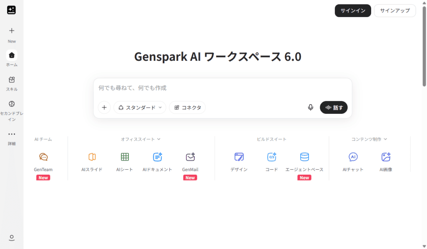Viewport: 427px width, 249px height.
Task: Open the デザイン tool icon
Action: pos(239,157)
